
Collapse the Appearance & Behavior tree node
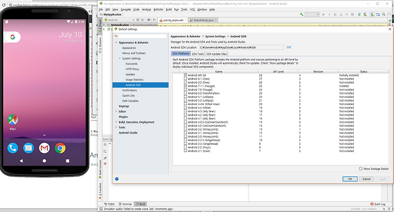(x=117, y=43)
